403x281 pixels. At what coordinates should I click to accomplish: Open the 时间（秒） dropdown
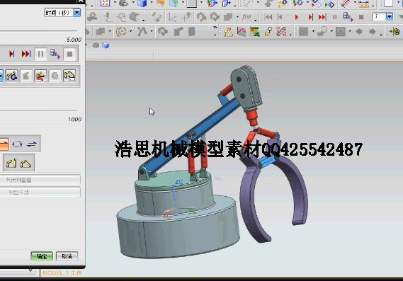[x=77, y=12]
